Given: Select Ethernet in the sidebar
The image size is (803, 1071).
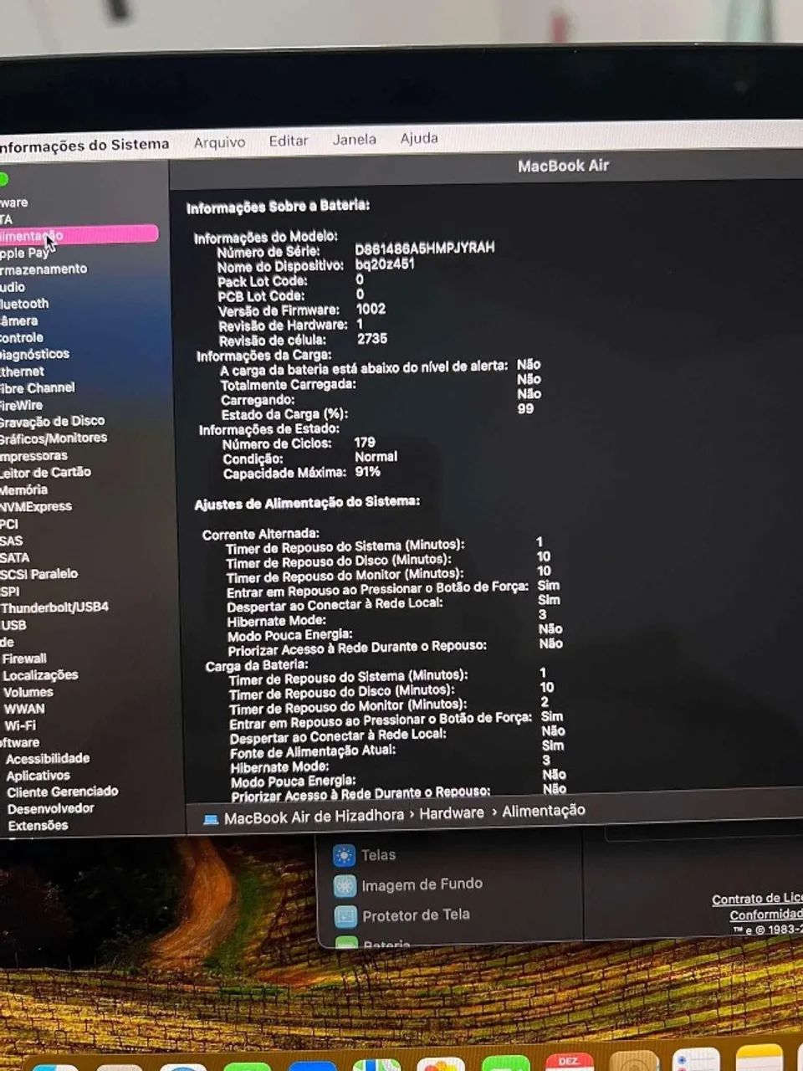Looking at the screenshot, I should 23,372.
